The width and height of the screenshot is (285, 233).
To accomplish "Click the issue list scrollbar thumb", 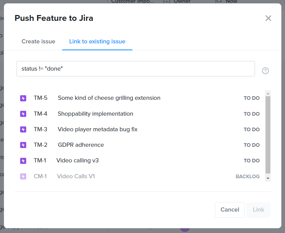I will pyautogui.click(x=268, y=135).
